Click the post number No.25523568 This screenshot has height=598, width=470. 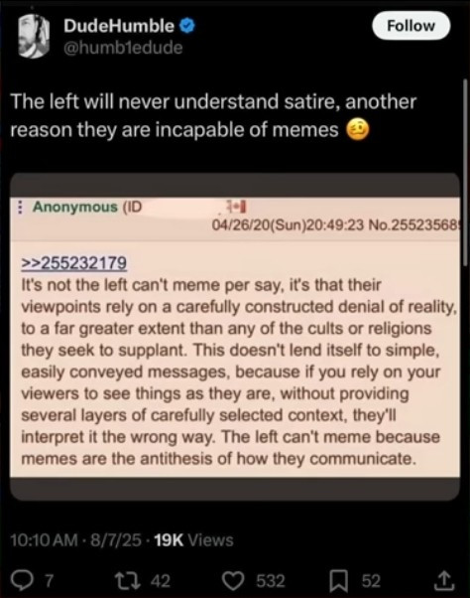click(413, 225)
